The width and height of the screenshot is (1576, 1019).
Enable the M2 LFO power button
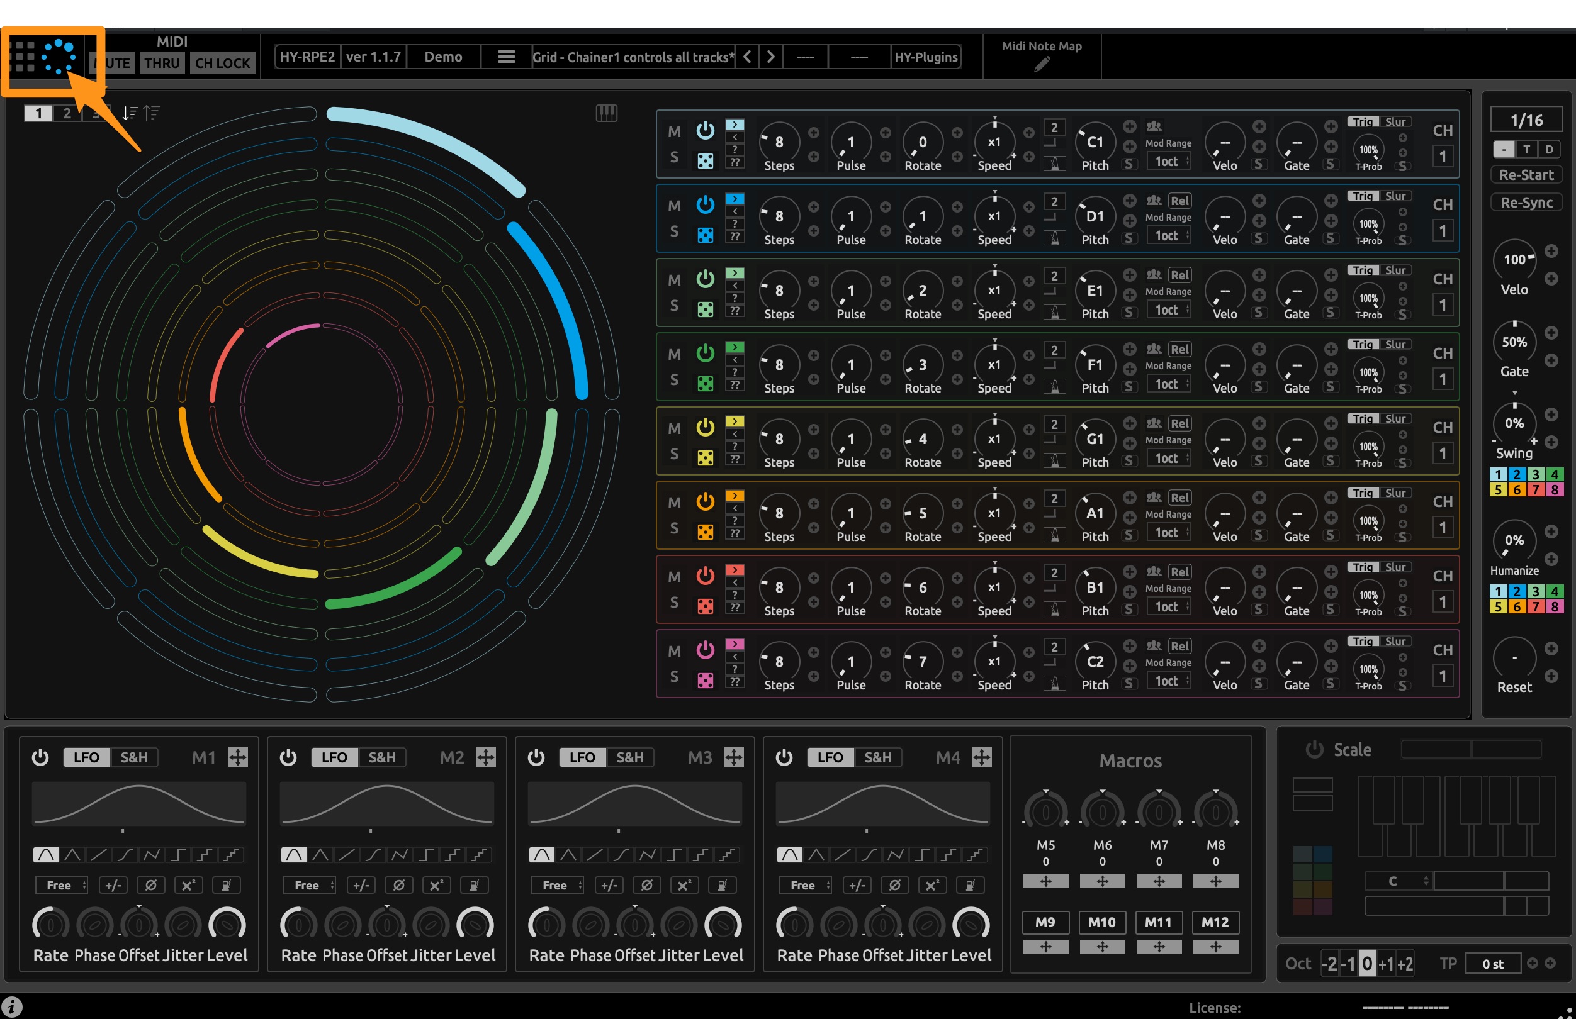click(x=288, y=757)
